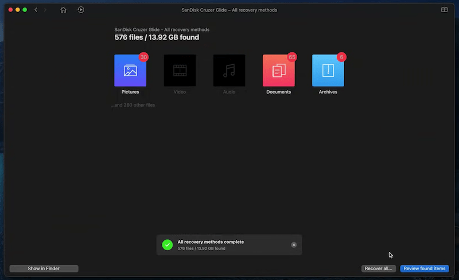
Task: Click the red 30 badge on Pictures
Action: (x=143, y=57)
